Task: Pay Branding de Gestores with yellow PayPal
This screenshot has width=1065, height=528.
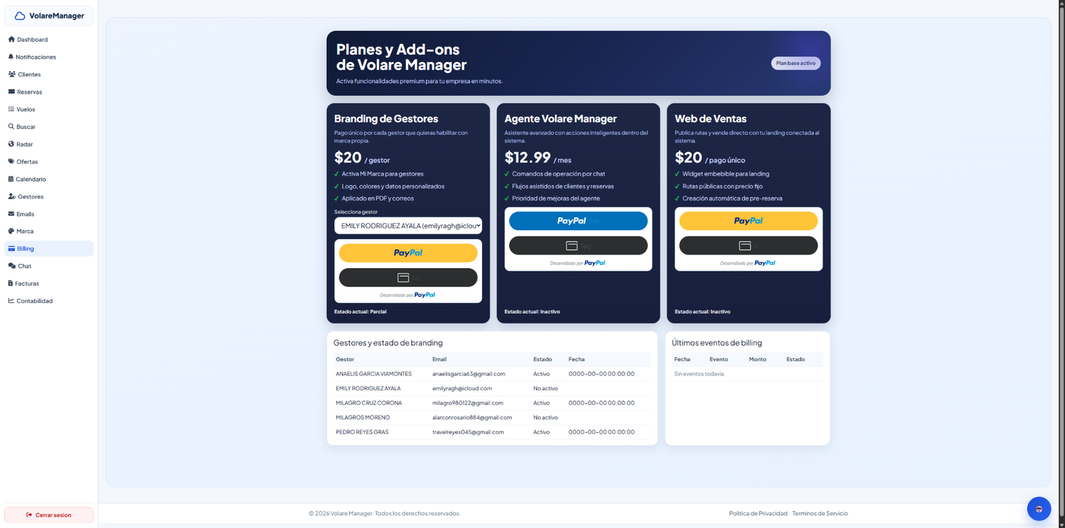Action: pos(408,253)
